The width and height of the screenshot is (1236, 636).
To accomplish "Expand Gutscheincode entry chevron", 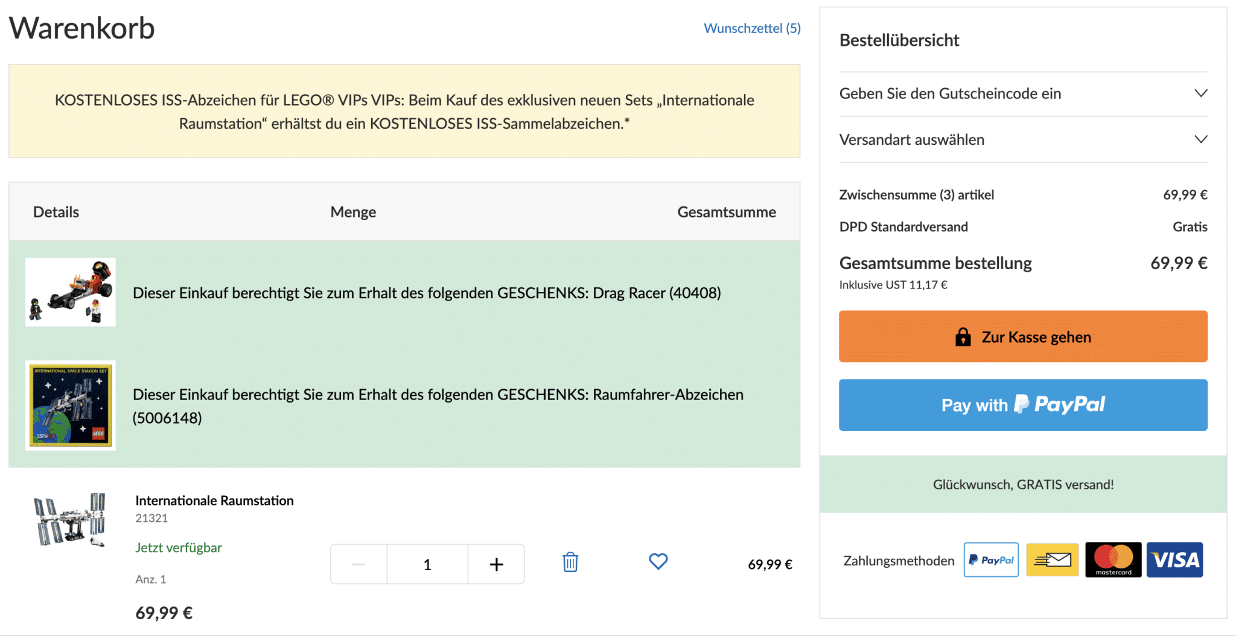I will (x=1200, y=94).
